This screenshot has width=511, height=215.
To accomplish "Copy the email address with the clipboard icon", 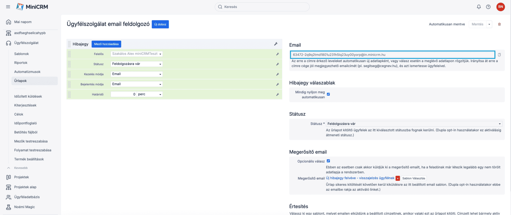I will click(499, 55).
